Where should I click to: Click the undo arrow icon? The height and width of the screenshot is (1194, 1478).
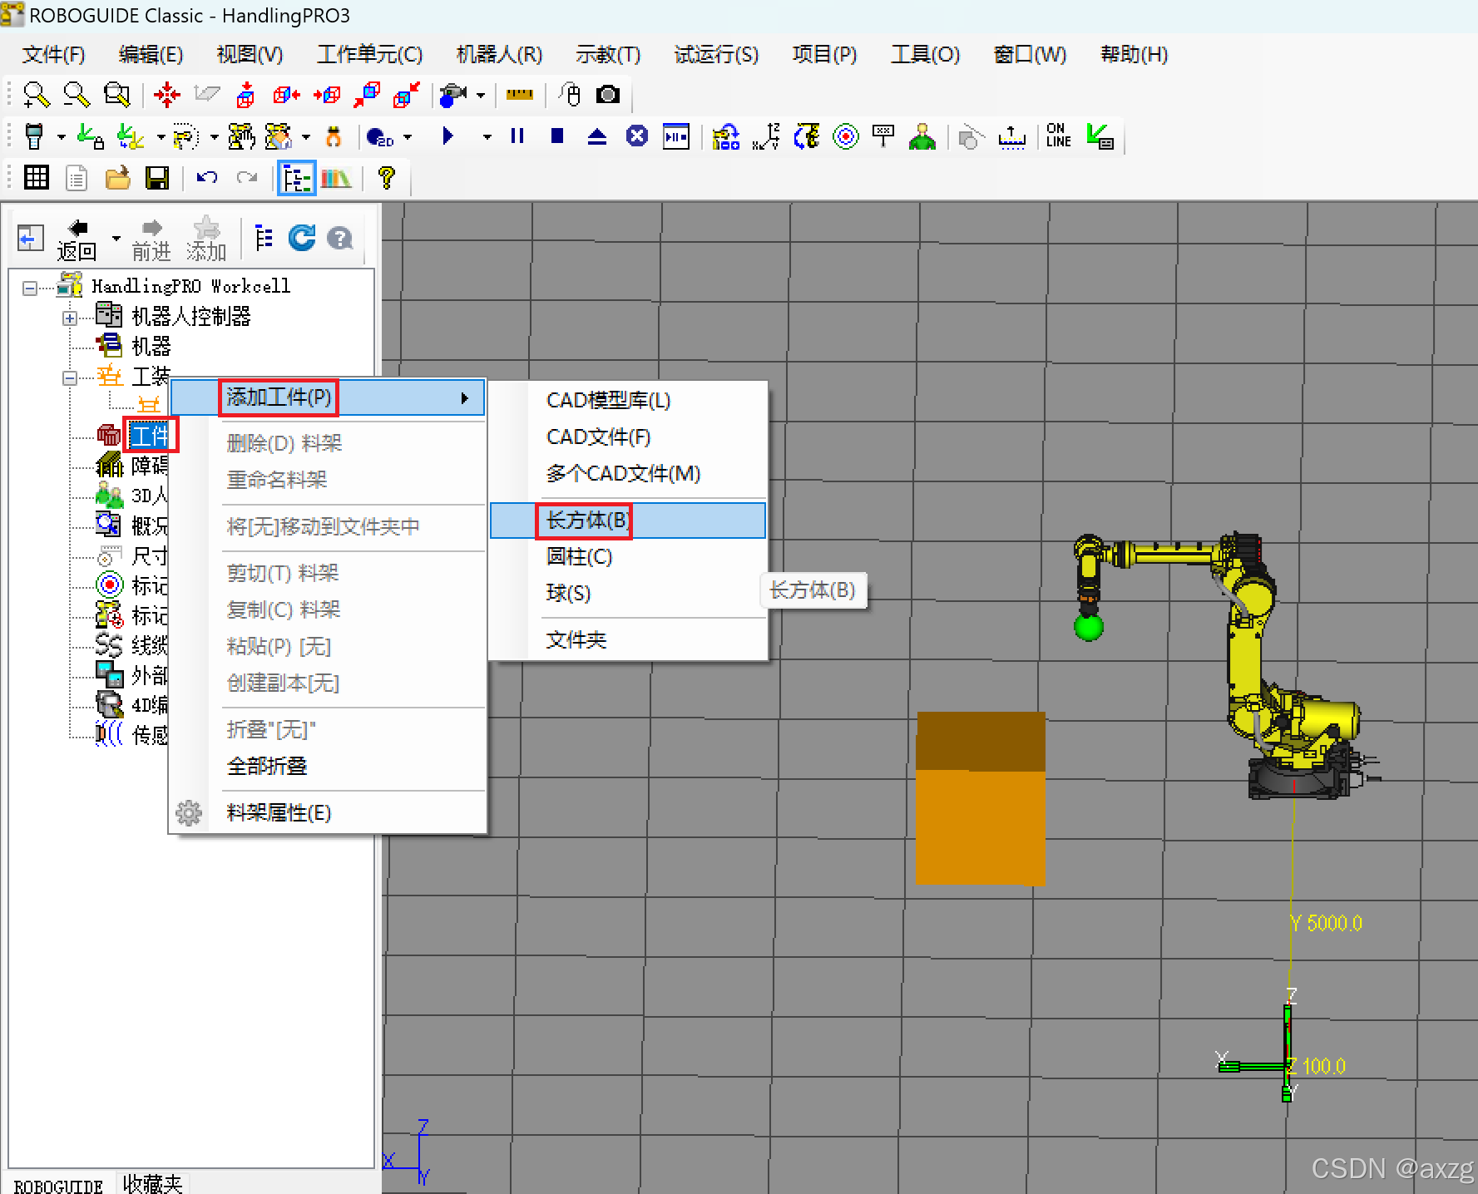click(x=207, y=177)
